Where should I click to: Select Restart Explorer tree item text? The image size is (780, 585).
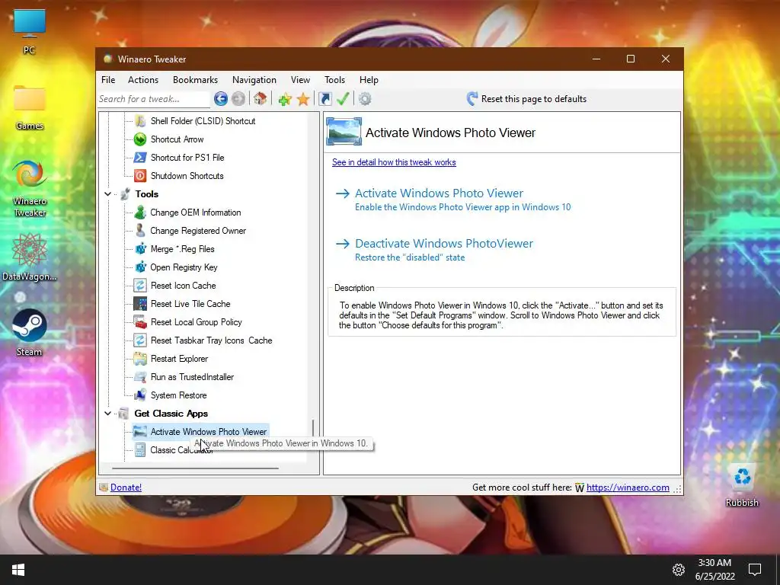point(179,359)
